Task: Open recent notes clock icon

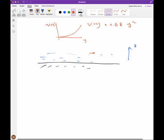Action: click(14, 32)
